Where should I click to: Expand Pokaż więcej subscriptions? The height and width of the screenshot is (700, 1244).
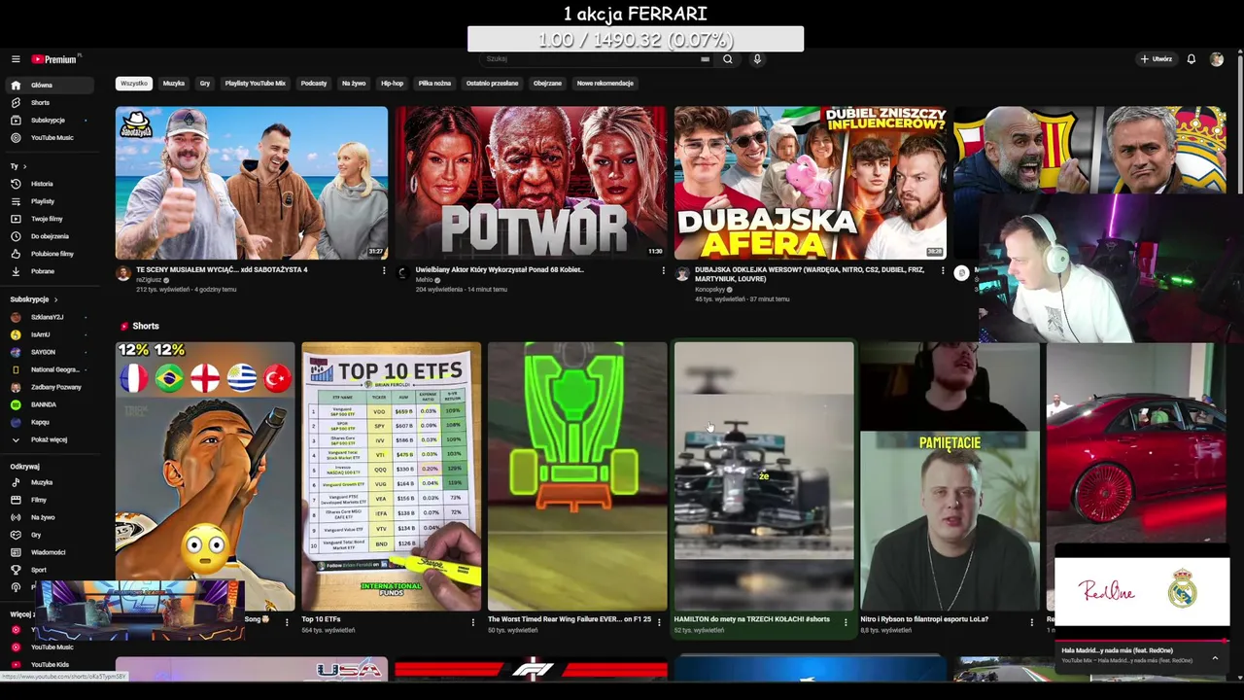click(x=47, y=439)
